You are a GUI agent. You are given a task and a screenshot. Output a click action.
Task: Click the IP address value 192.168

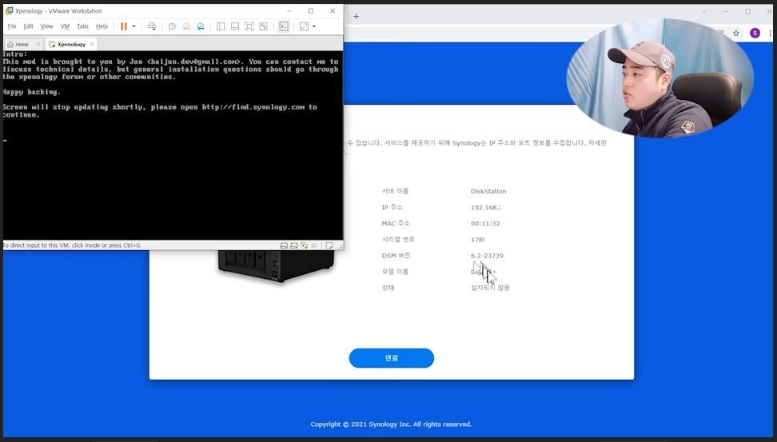pos(486,208)
